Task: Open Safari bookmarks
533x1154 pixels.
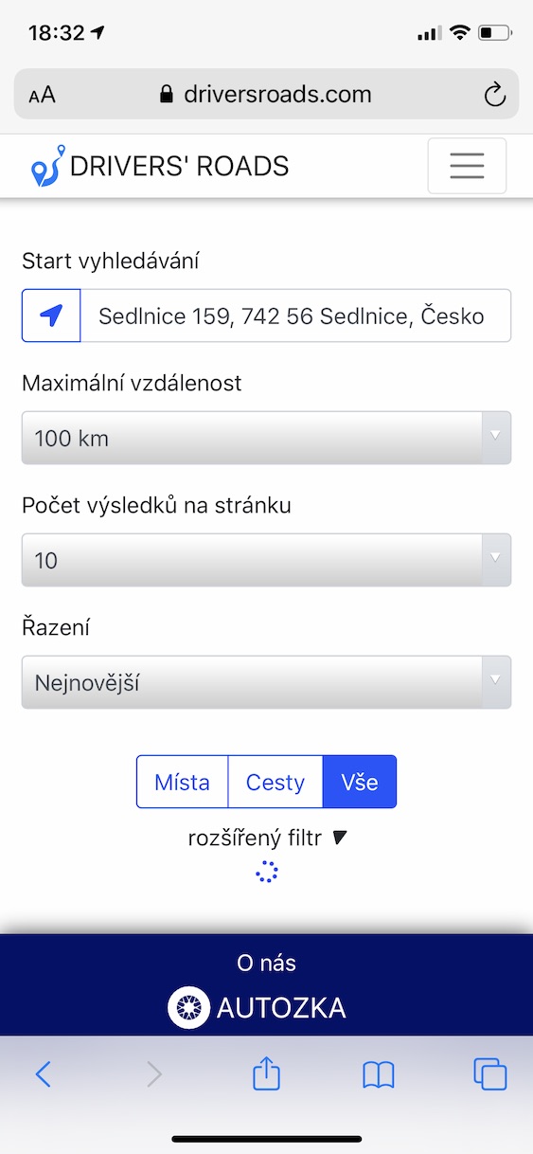Action: click(379, 1074)
